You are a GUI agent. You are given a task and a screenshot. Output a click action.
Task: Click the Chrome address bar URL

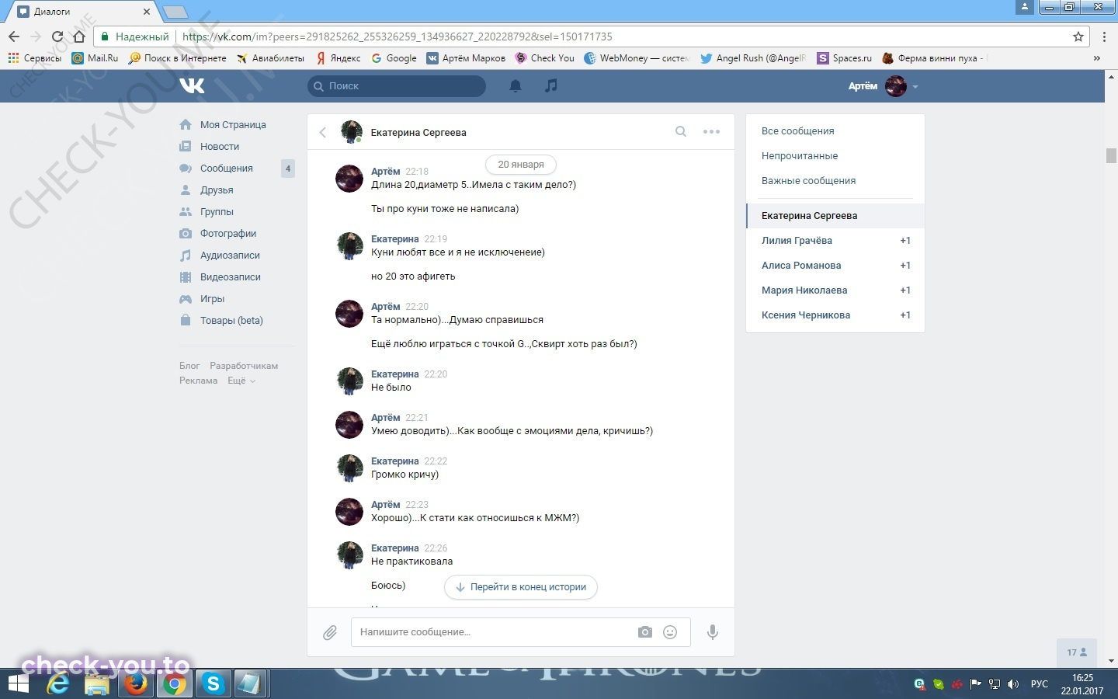click(x=397, y=37)
